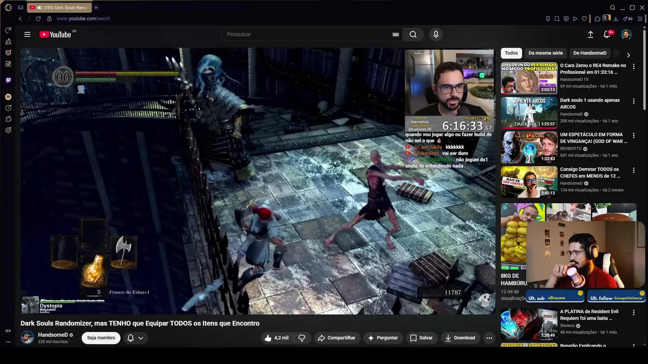Screen dimensions: 648x364
Task: Mute audio on Dark Souls tab
Action: click(x=39, y=8)
